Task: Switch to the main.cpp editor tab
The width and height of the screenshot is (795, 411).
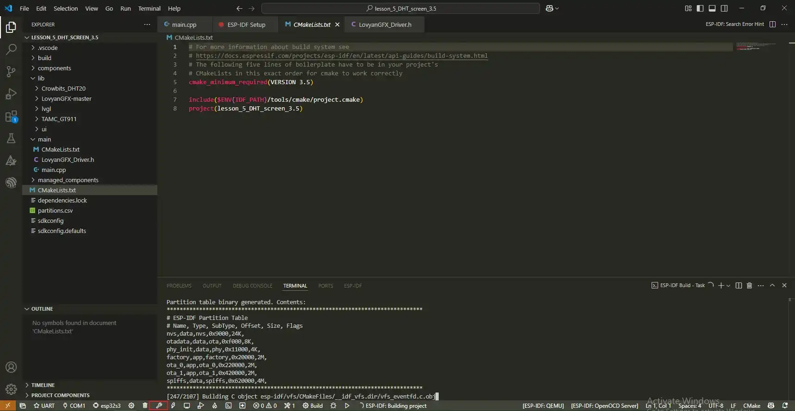Action: tap(184, 25)
